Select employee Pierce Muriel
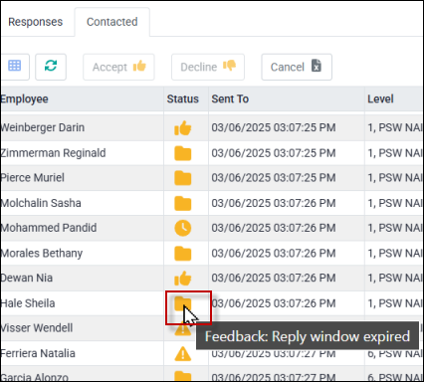The height and width of the screenshot is (382, 424). pyautogui.click(x=33, y=178)
